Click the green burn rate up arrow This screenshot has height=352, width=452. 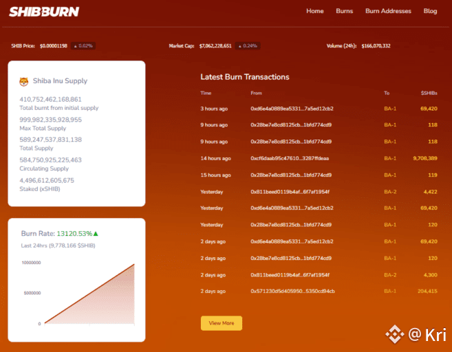pyautogui.click(x=96, y=234)
